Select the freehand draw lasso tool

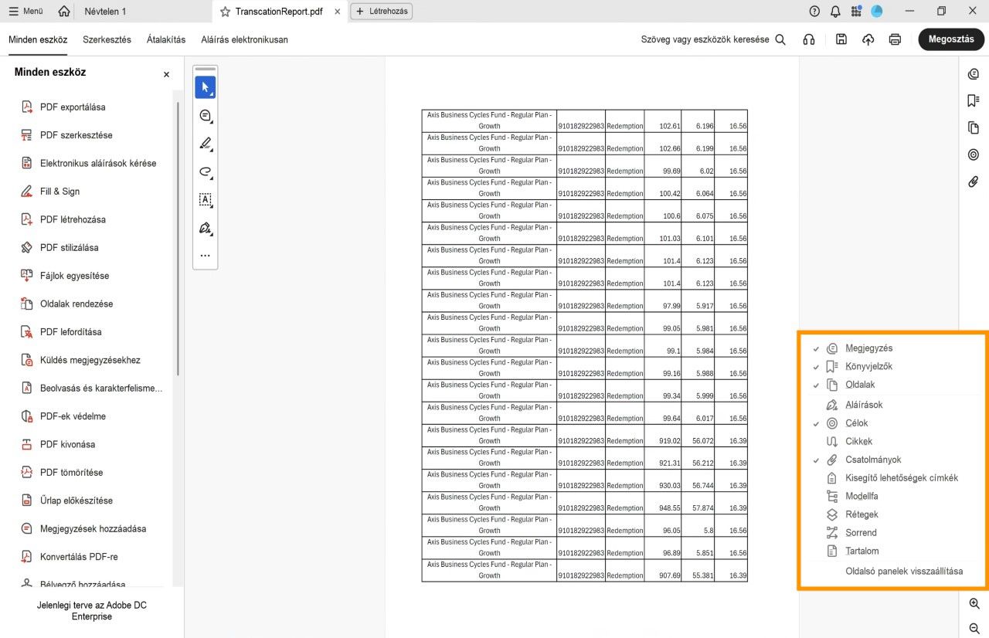[x=205, y=171]
